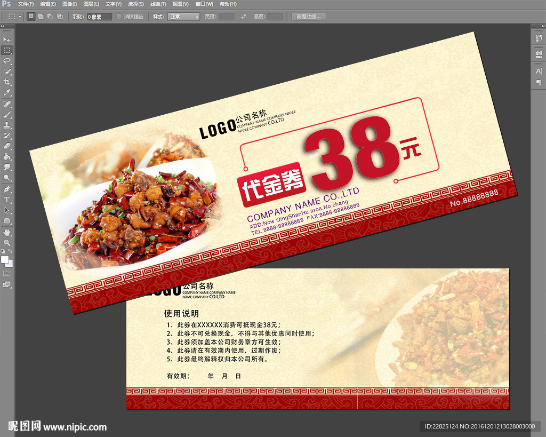The width and height of the screenshot is (546, 437).
Task: Open the Properties panel icon
Action: [539, 54]
